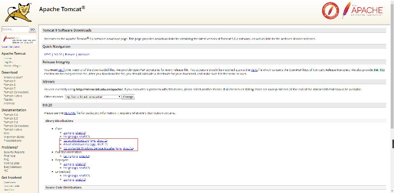Image resolution: width=394 pixels, height=193 pixels.
Task: Open Tomcat Connectors under the Download sidebar
Action: [16, 92]
